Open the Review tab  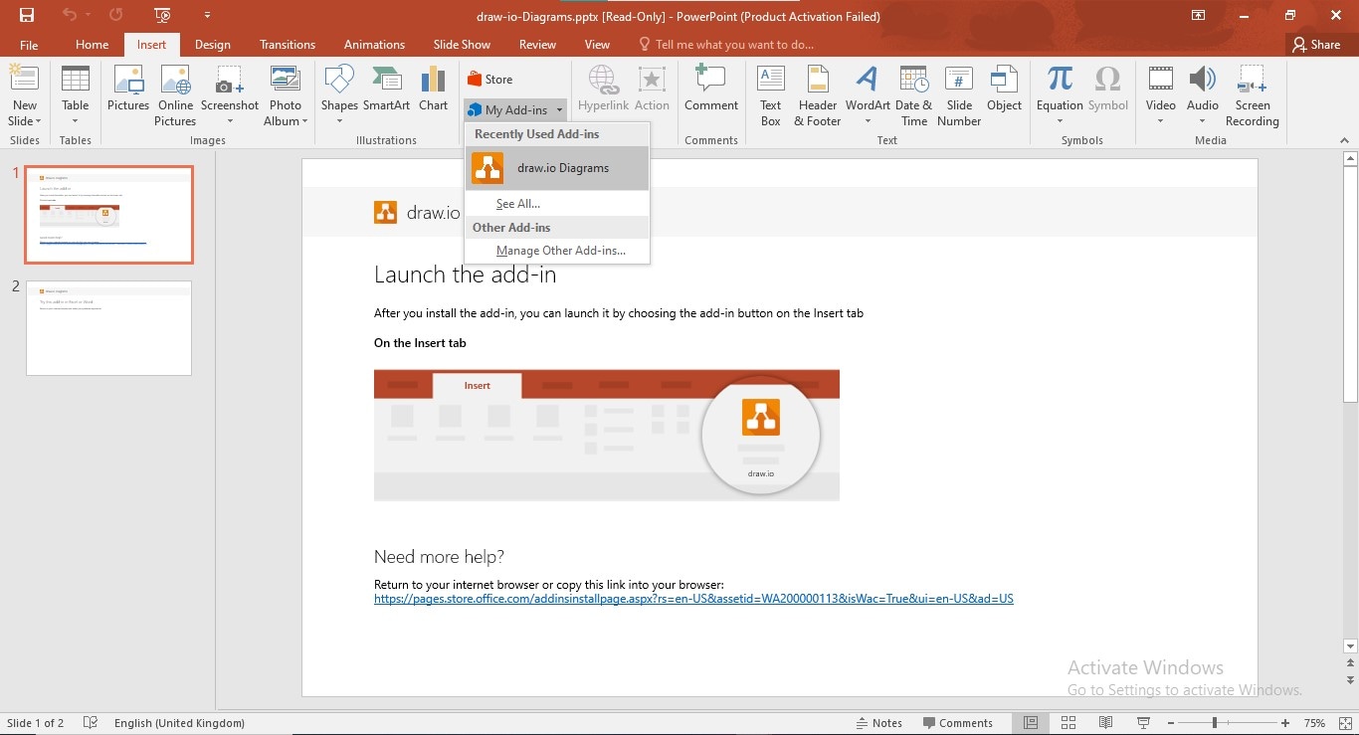point(537,45)
